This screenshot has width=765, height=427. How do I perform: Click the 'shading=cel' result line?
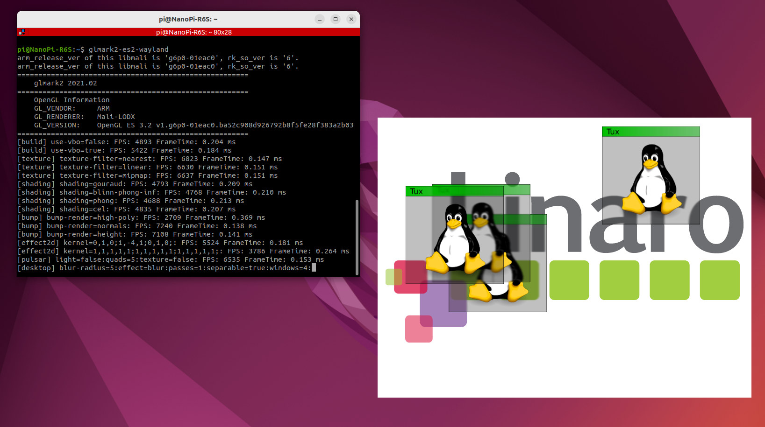point(127,209)
